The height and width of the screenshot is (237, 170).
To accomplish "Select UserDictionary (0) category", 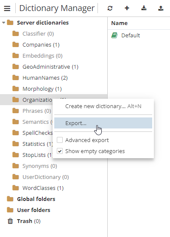I will pyautogui.click(x=46, y=177).
